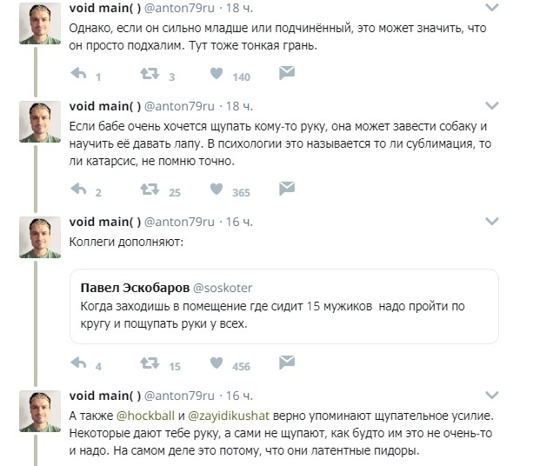The width and height of the screenshot is (533, 466).
Task: Visit the @zayidikushat profile link
Action: click(233, 415)
